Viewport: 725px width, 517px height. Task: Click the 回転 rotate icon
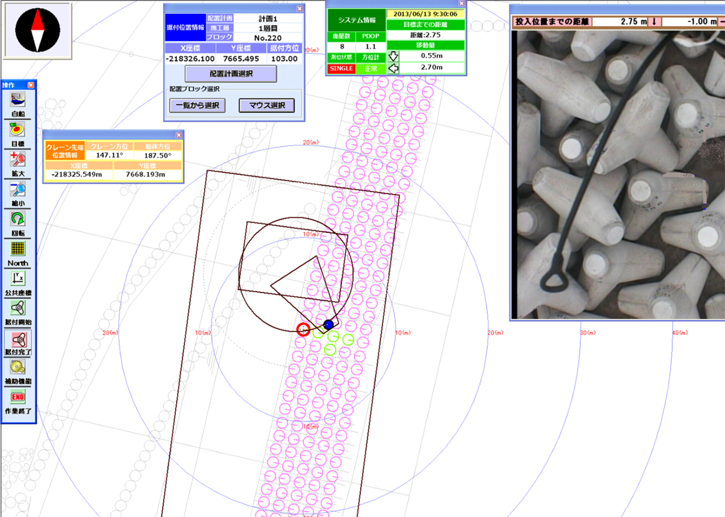click(18, 219)
